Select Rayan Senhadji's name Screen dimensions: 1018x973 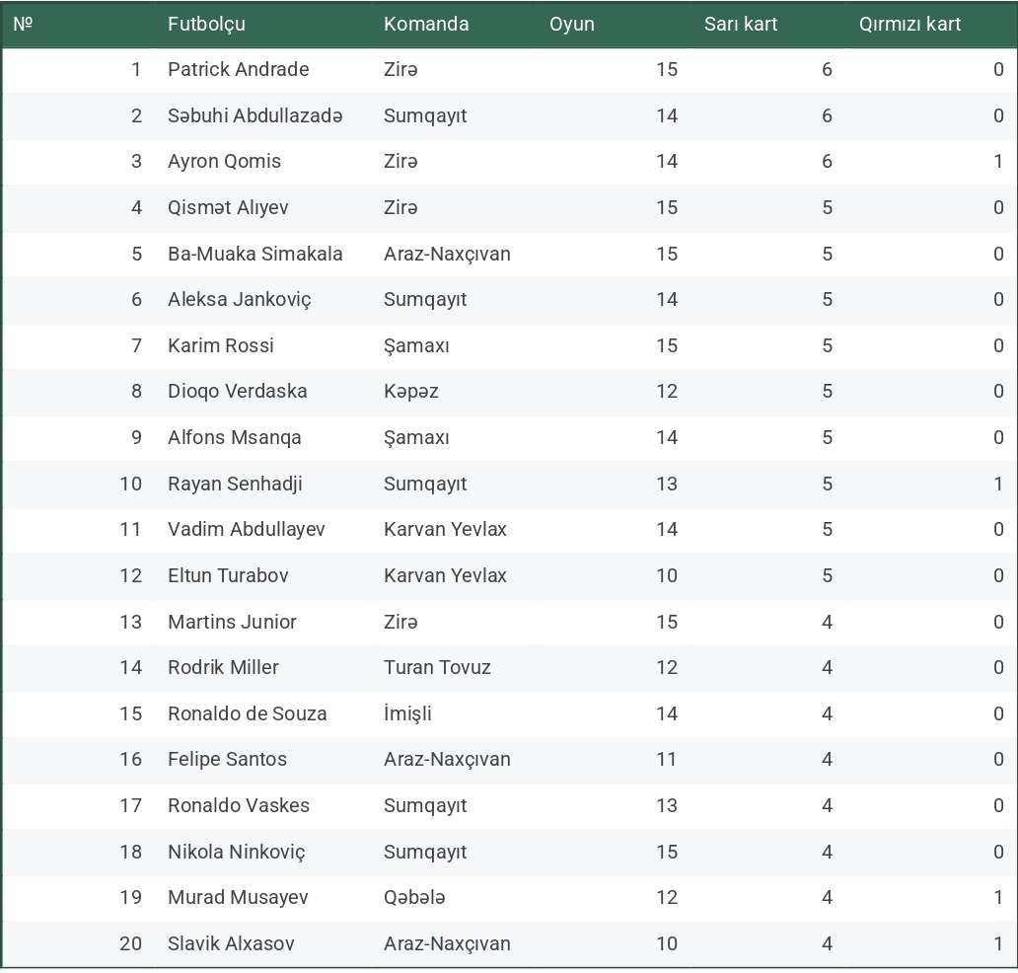pyautogui.click(x=235, y=484)
